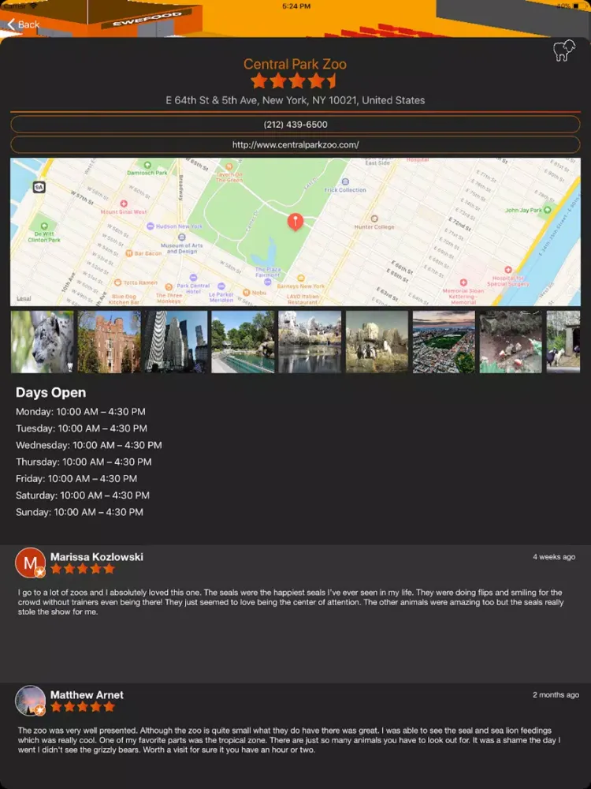Select Matthew Arnet's reviewer name
The image size is (591, 789).
tap(87, 695)
